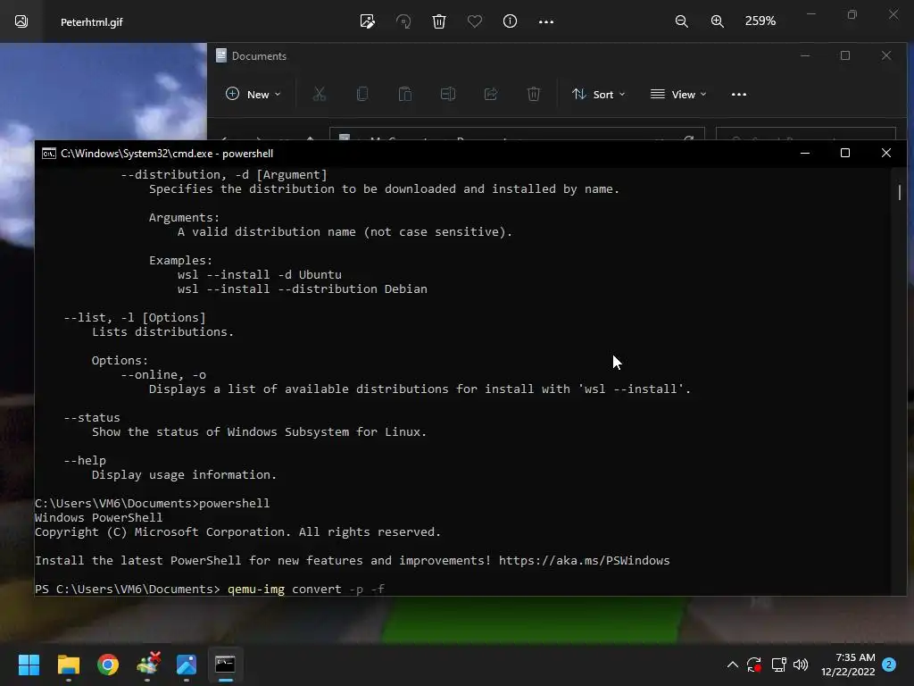Viewport: 914px width, 686px height.
Task: Click trash icon in Documents toolbar
Action: tap(534, 94)
